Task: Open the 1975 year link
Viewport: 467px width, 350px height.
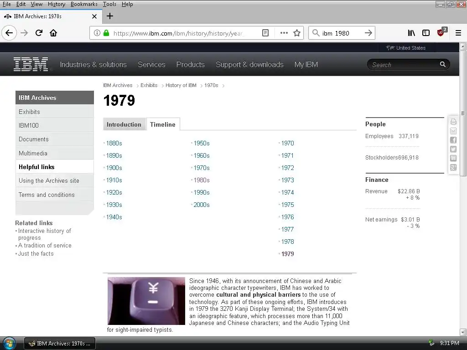Action: click(287, 205)
